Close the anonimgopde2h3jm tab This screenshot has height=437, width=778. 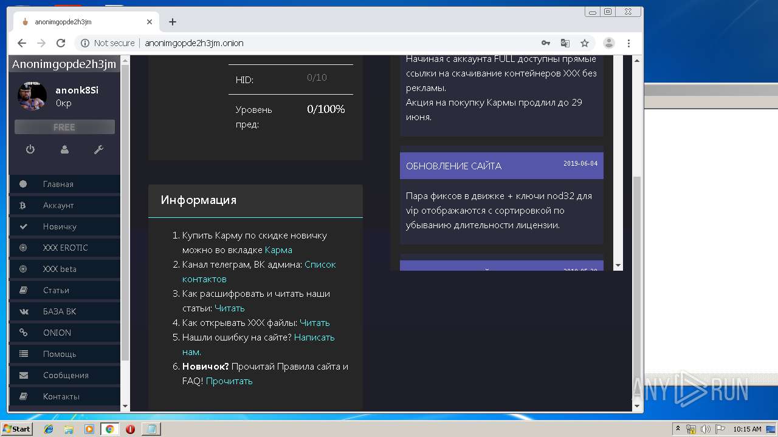tap(150, 22)
